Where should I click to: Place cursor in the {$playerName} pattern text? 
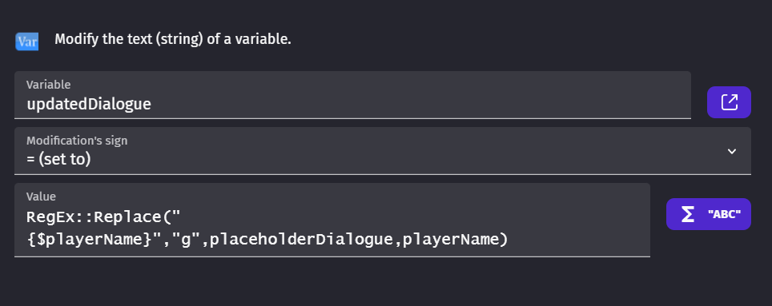(x=89, y=240)
